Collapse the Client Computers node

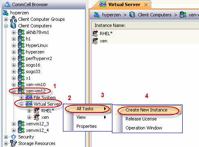tap(6, 26)
